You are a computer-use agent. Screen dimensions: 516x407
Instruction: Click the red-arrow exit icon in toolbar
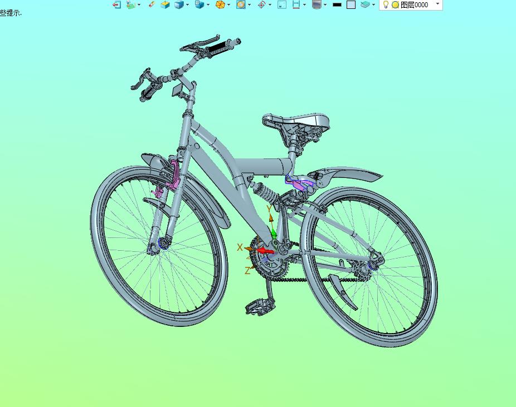click(116, 4)
